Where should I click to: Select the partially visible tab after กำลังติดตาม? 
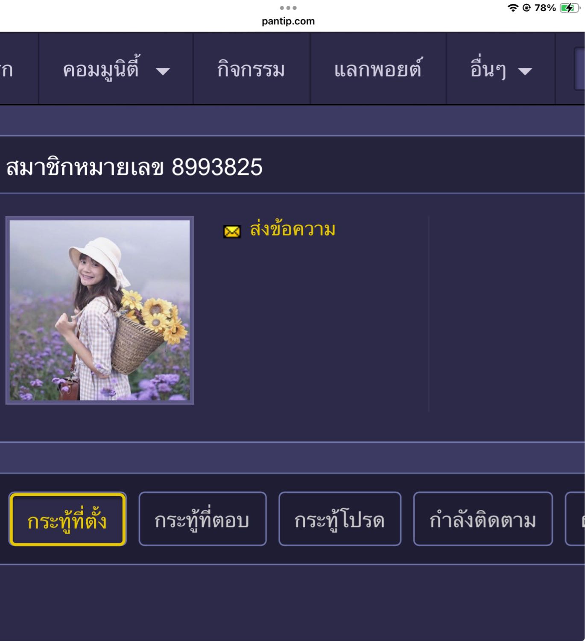coord(575,519)
